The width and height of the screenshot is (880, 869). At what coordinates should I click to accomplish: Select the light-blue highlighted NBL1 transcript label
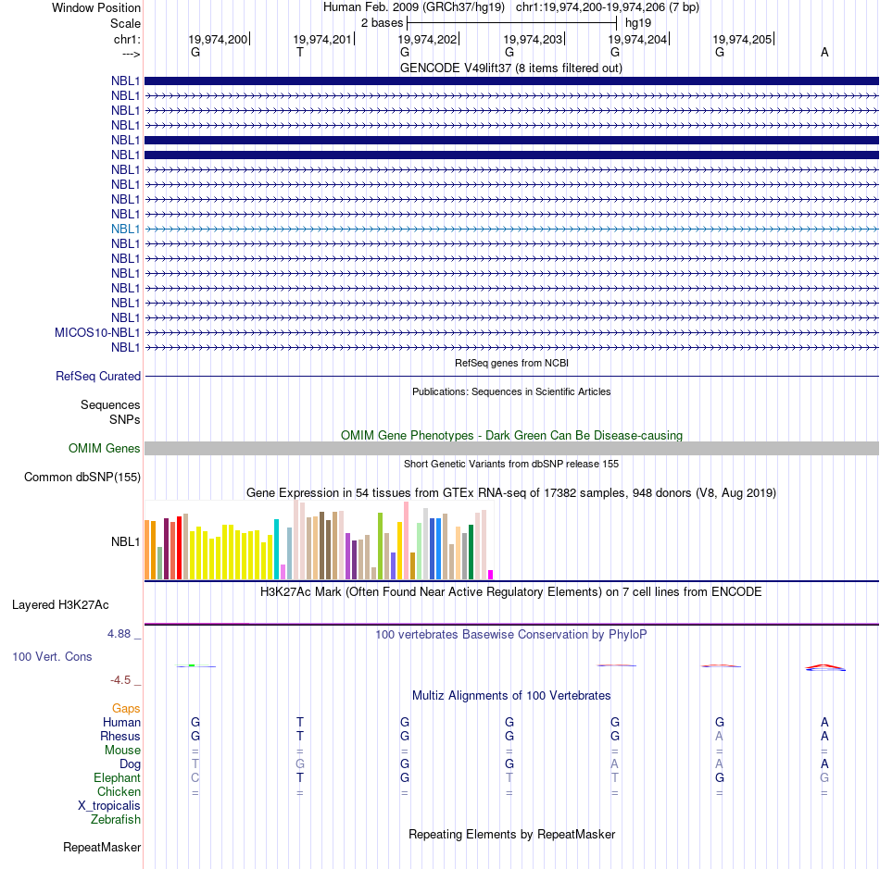click(125, 229)
